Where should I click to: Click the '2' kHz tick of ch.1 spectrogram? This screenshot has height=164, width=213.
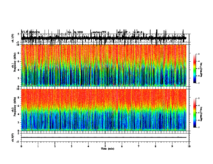[x=19, y=78]
